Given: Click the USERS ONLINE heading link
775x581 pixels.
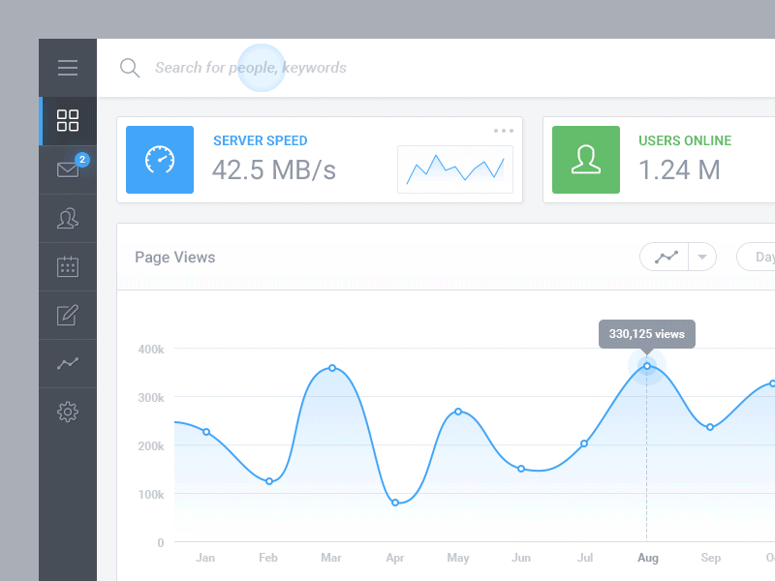Looking at the screenshot, I should coord(685,140).
